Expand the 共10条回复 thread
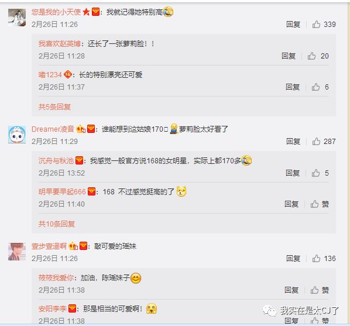This screenshot has height=326, width=350. [x=56, y=224]
